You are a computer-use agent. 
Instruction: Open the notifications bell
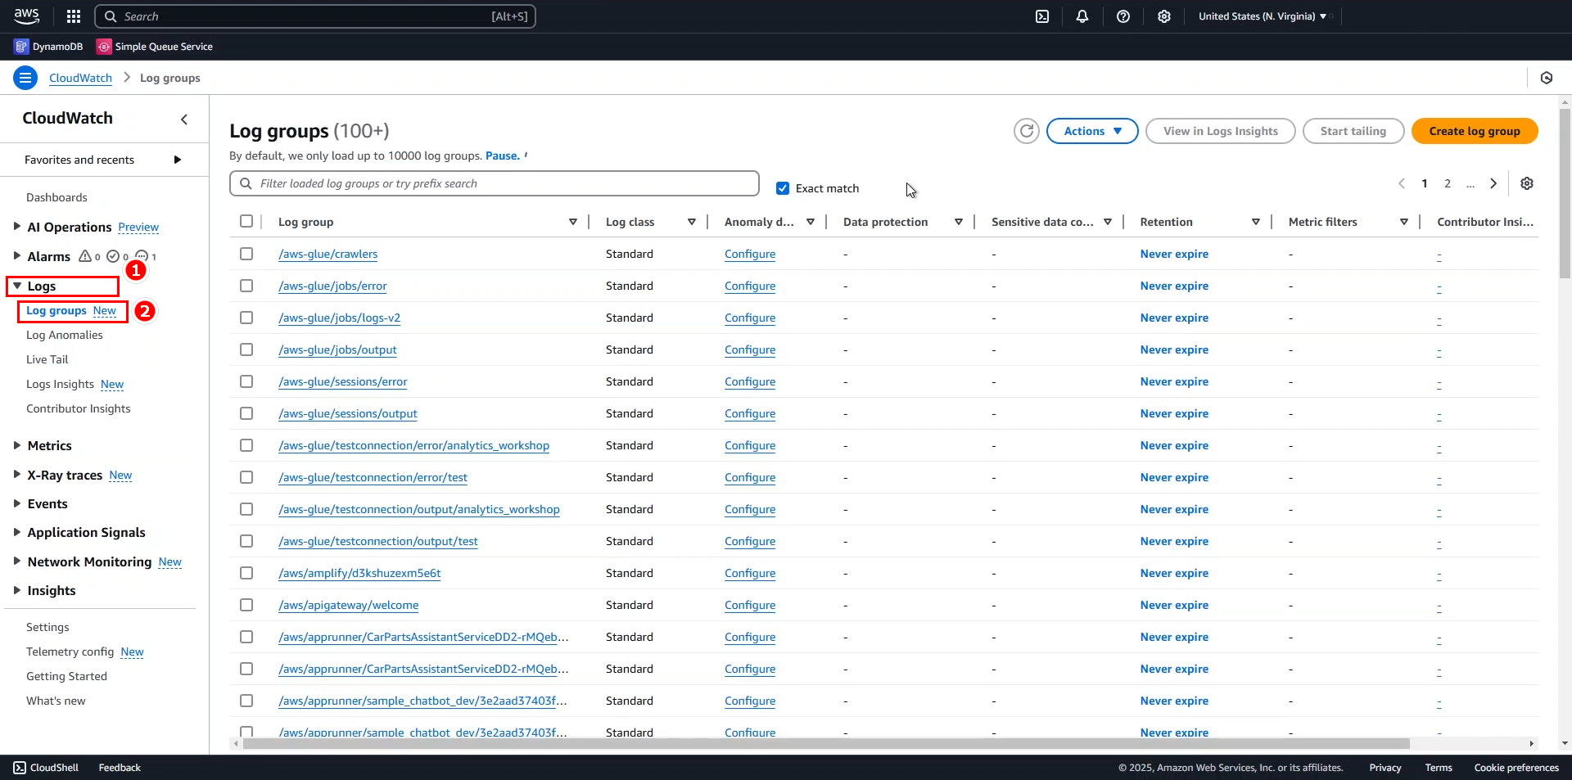click(1082, 16)
